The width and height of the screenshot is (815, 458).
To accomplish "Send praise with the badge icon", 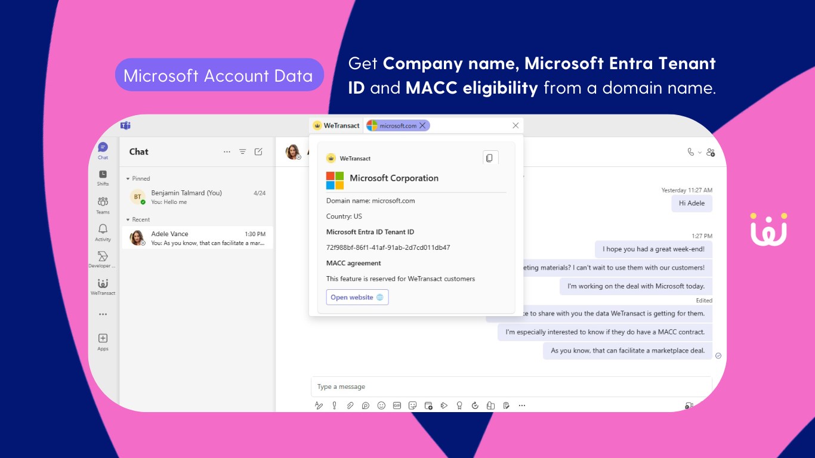I will [459, 406].
